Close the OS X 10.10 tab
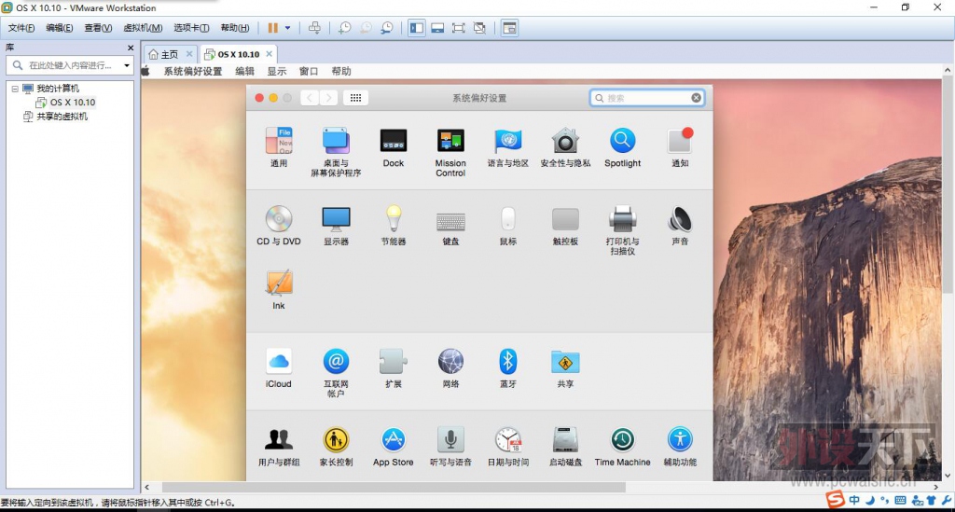955x512 pixels. [269, 53]
